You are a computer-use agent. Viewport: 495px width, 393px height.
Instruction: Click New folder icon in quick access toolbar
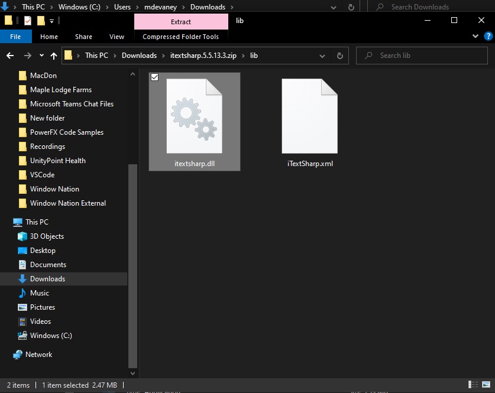tap(41, 21)
